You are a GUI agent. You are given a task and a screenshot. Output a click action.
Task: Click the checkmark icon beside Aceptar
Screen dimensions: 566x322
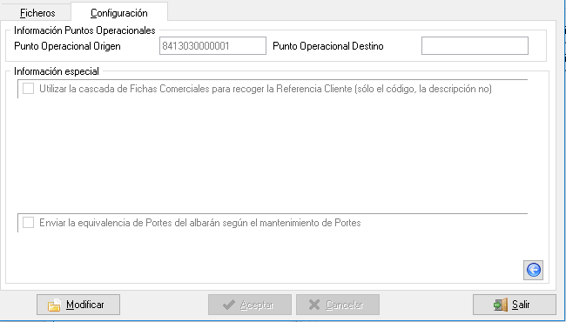229,305
